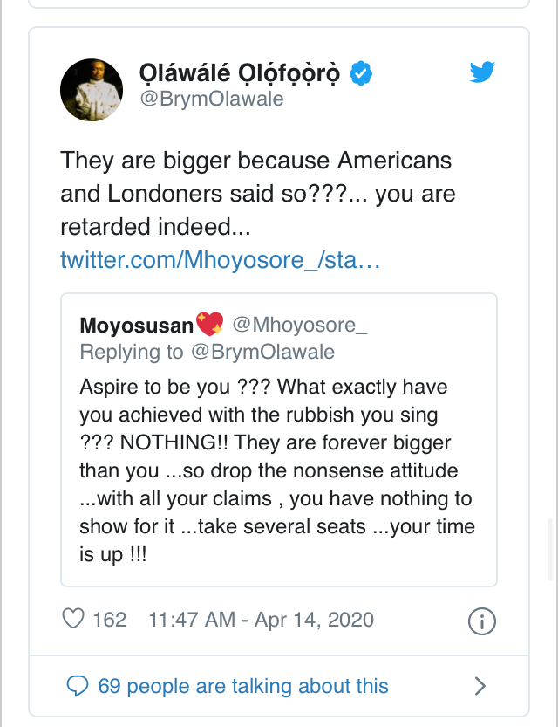Click the Twitter bird logo icon
The image size is (558, 727).
click(482, 72)
